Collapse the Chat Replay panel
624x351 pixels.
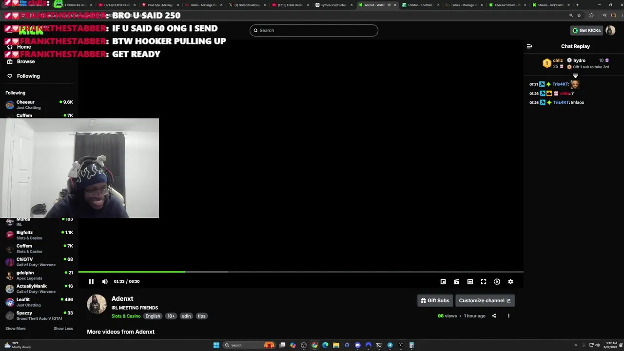pos(529,46)
